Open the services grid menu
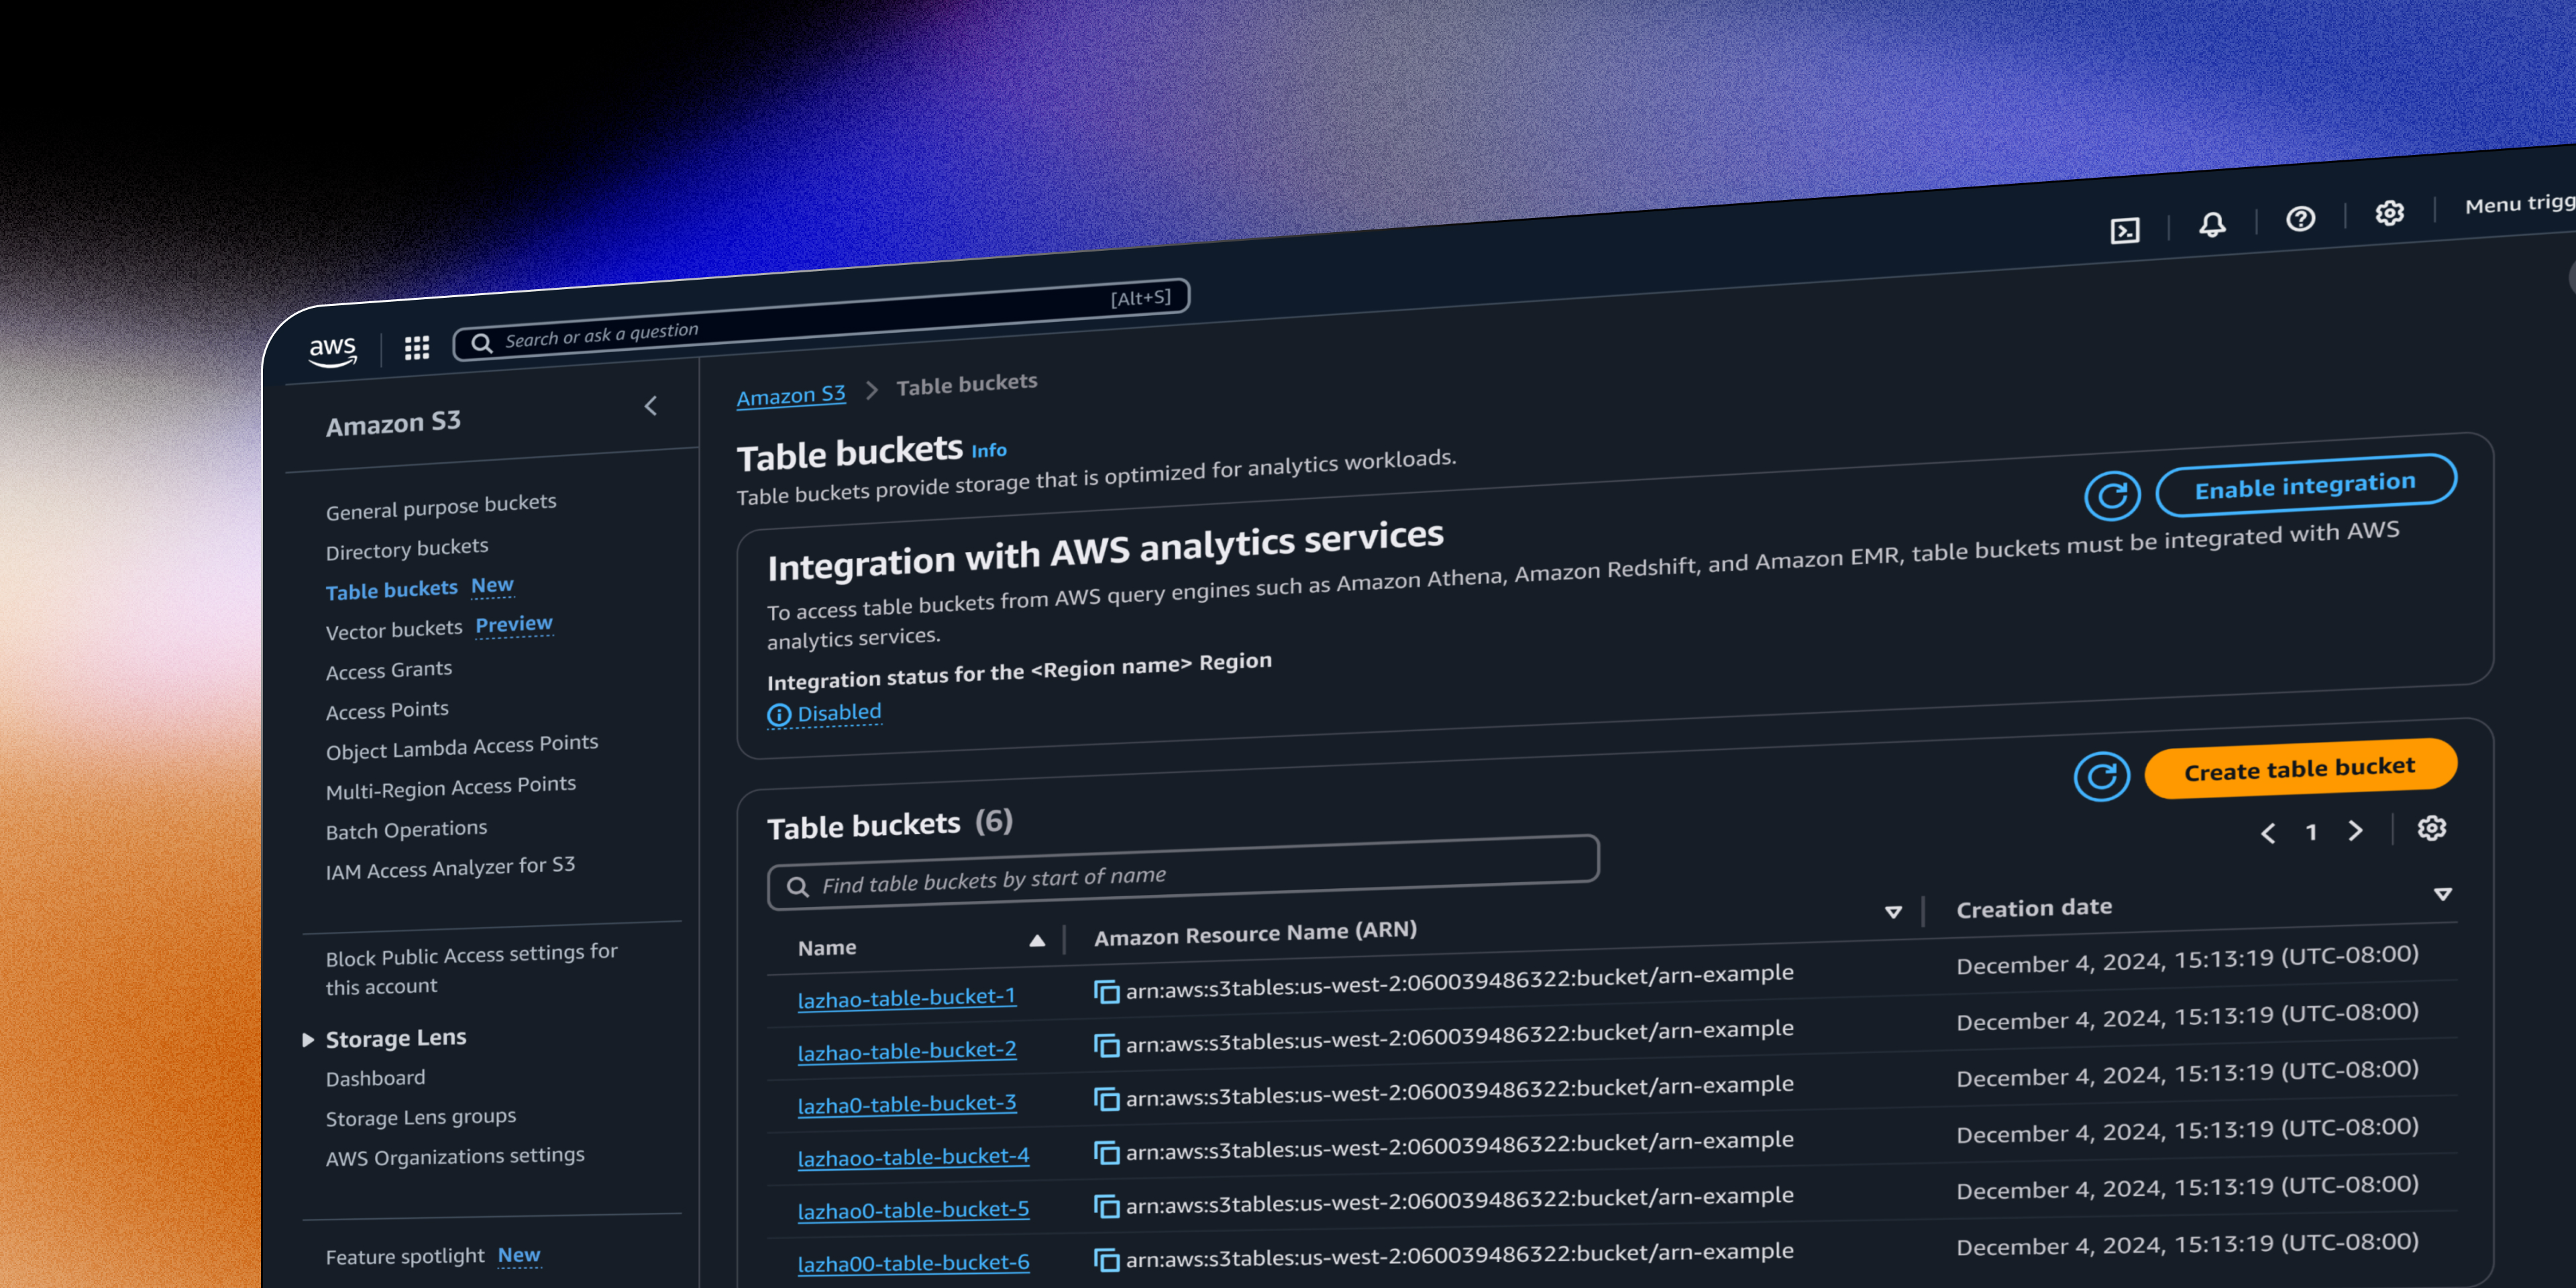Screen dimensions: 2576x1288 click(x=417, y=347)
